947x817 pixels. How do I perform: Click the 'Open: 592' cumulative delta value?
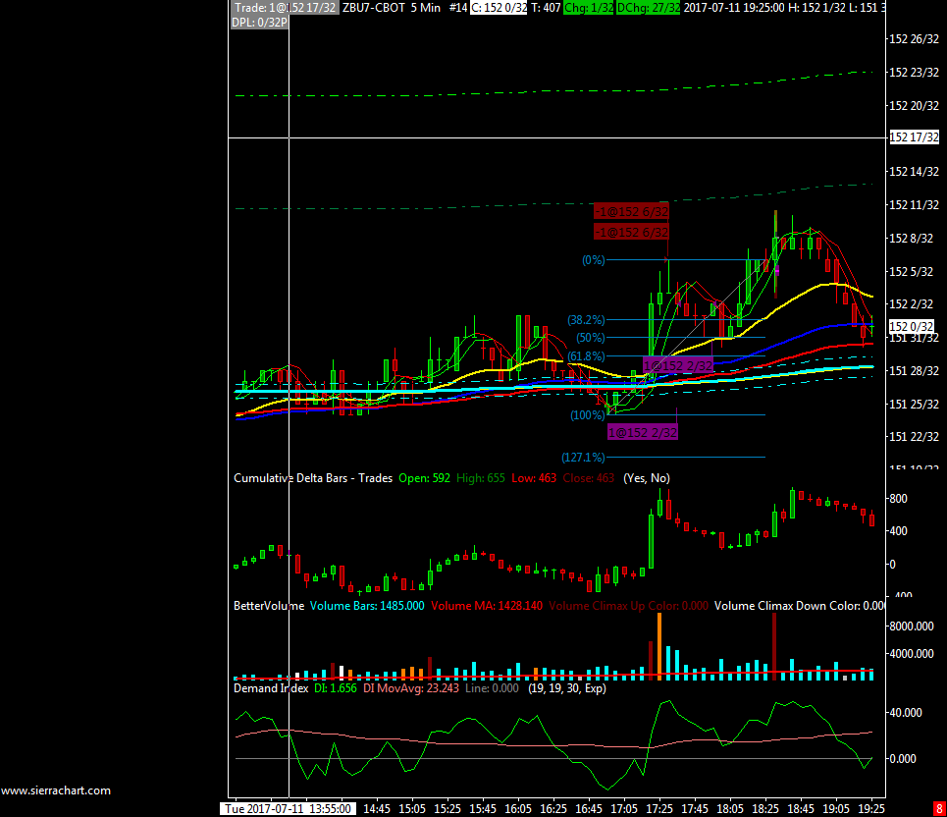coord(424,478)
